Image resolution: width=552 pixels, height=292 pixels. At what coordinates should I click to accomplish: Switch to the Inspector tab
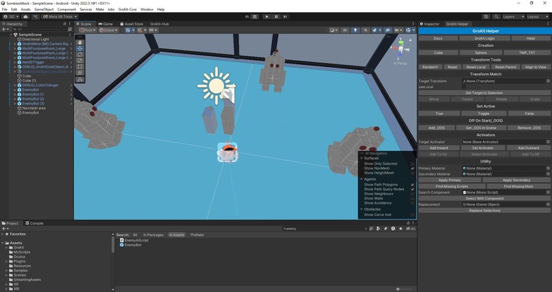pyautogui.click(x=429, y=24)
